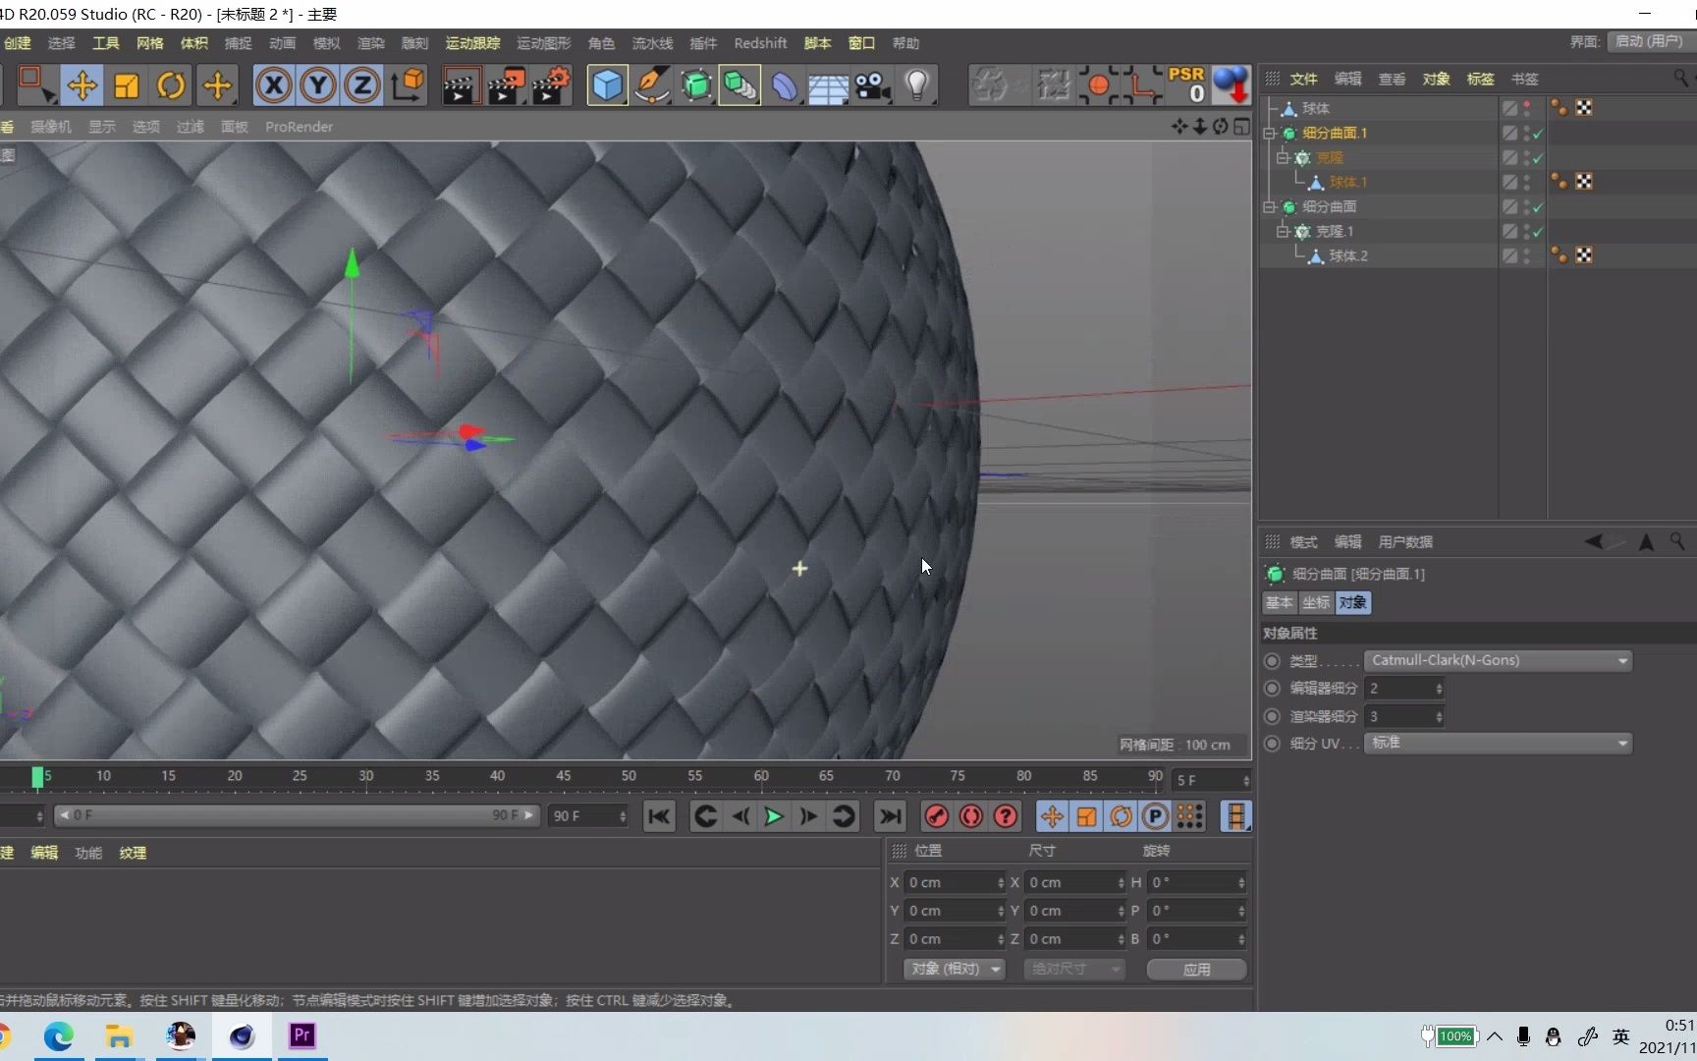Open the Subdivision Surface generator icon

696,85
